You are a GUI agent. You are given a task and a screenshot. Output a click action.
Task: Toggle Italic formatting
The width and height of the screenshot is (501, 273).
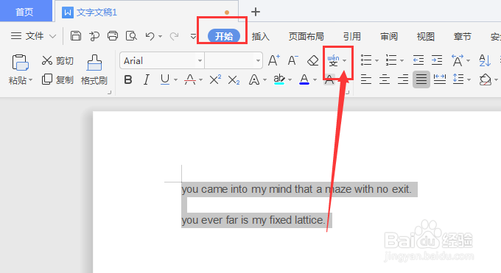coord(147,79)
